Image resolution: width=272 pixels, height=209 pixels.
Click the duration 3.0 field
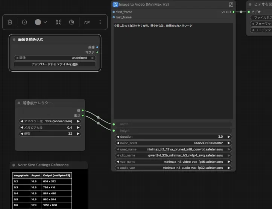click(x=173, y=137)
